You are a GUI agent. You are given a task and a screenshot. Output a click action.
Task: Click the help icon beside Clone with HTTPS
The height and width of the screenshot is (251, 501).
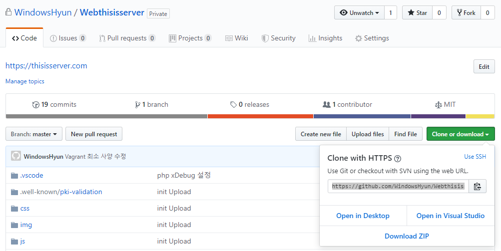point(398,158)
